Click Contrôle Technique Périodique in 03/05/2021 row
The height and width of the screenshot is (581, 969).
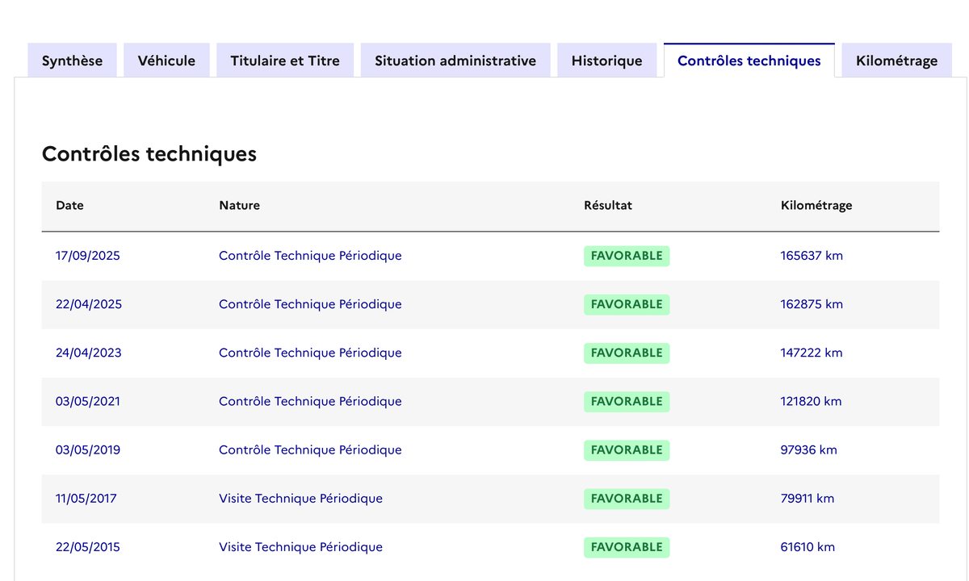pos(310,401)
